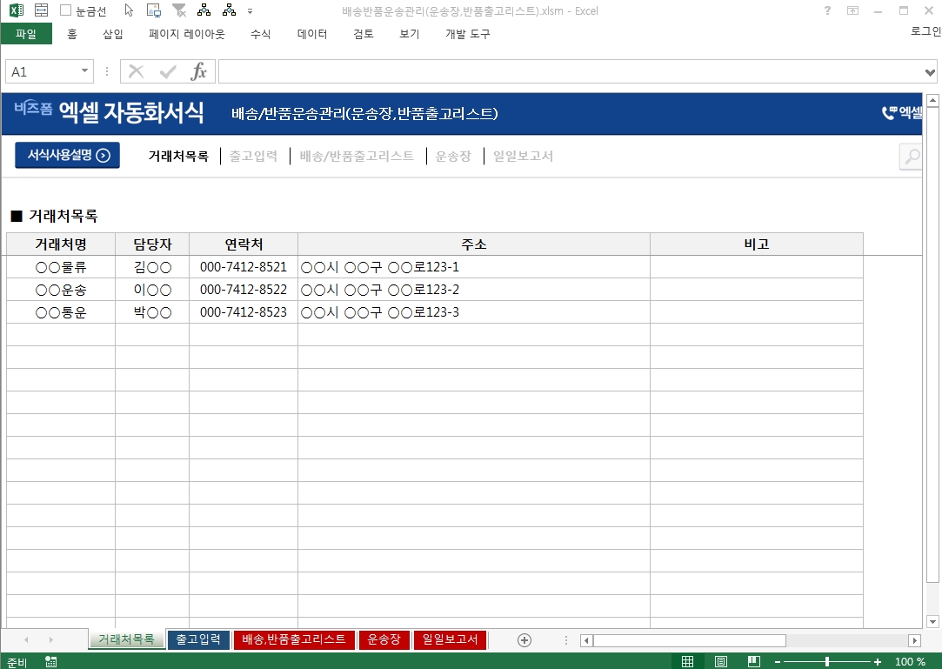Image resolution: width=942 pixels, height=669 pixels.
Task: Click the Page Layout view icon
Action: point(721,662)
